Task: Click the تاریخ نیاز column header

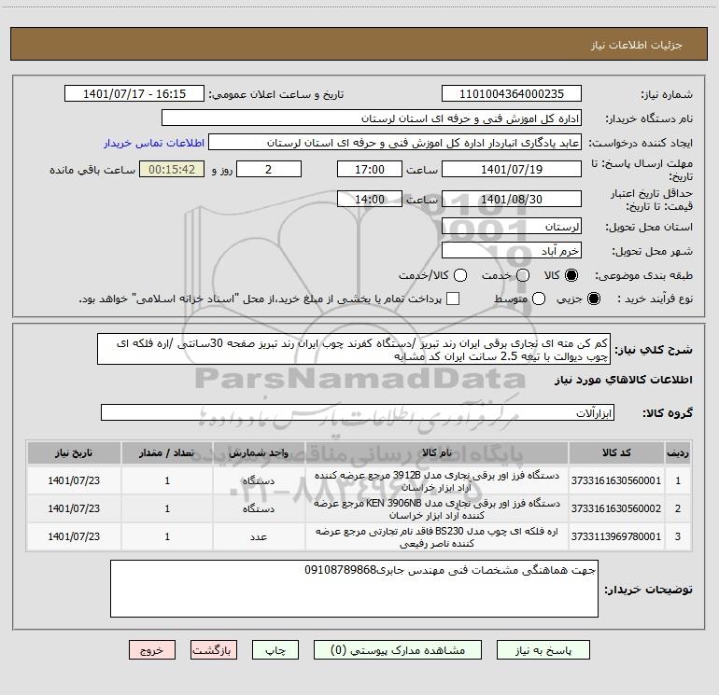Action: point(74,452)
